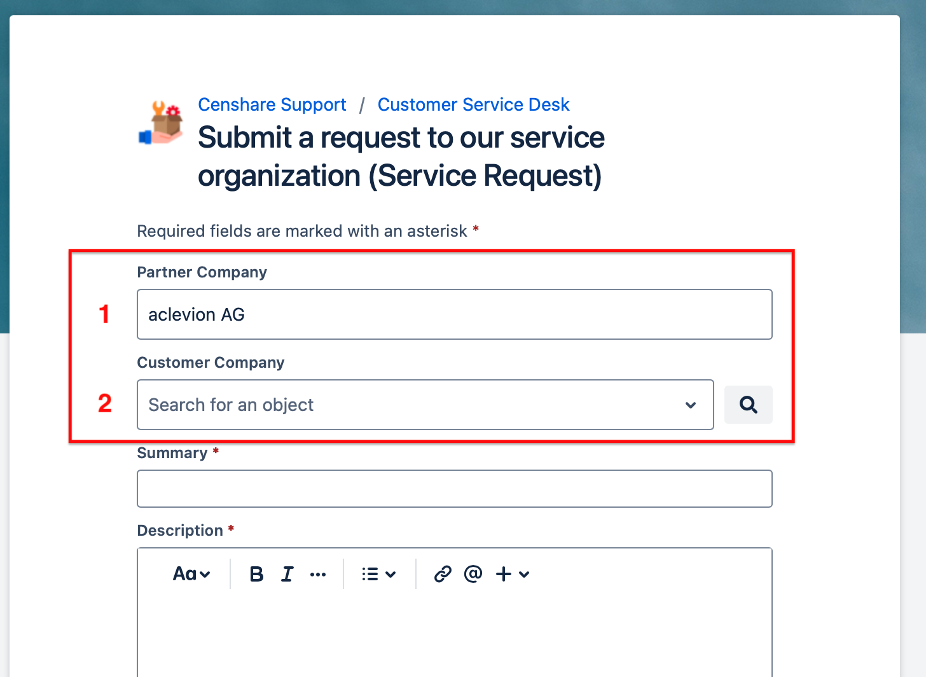This screenshot has height=677, width=926.
Task: Open more formatting options (ellipsis)
Action: point(318,573)
